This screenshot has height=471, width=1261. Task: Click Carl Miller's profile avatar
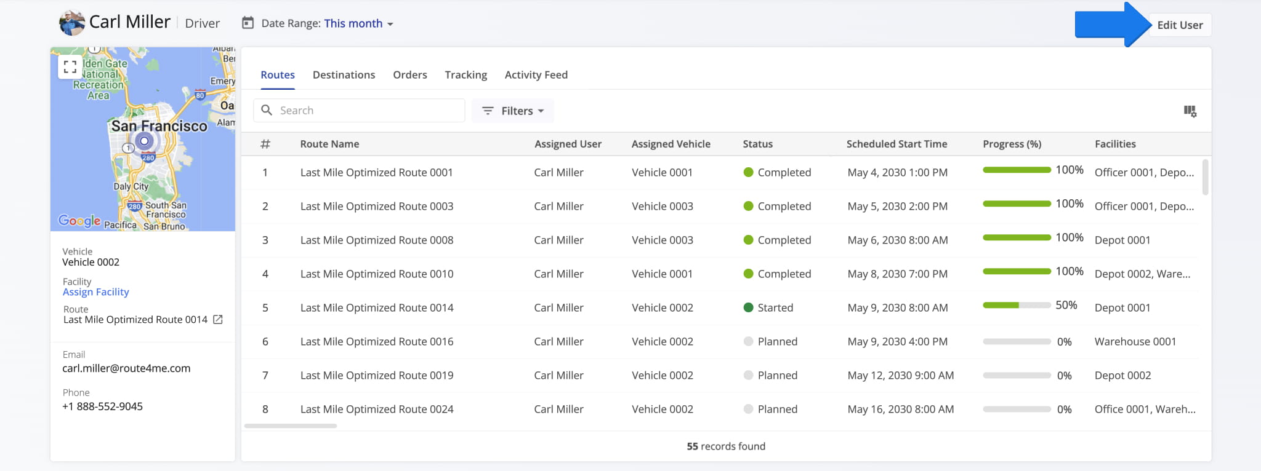tap(71, 23)
